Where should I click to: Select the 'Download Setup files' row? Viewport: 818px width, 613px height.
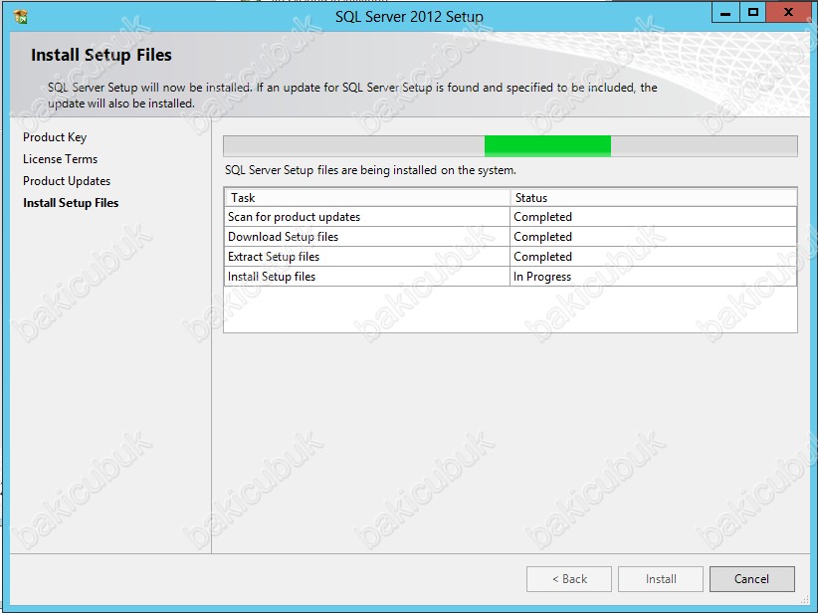coord(511,236)
